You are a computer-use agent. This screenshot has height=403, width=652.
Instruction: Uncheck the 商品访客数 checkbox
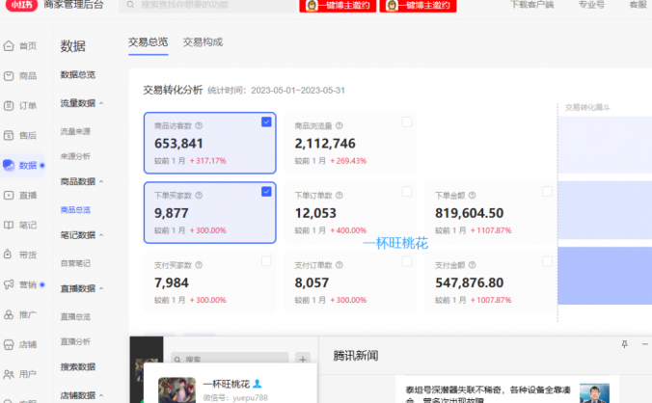coord(266,122)
